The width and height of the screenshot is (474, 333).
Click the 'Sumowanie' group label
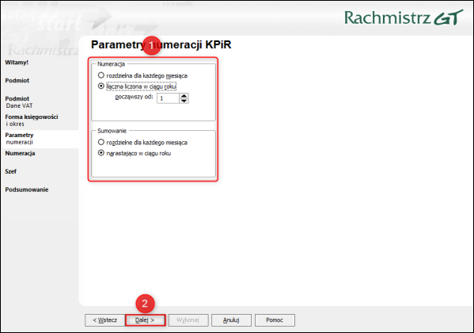[x=112, y=131]
